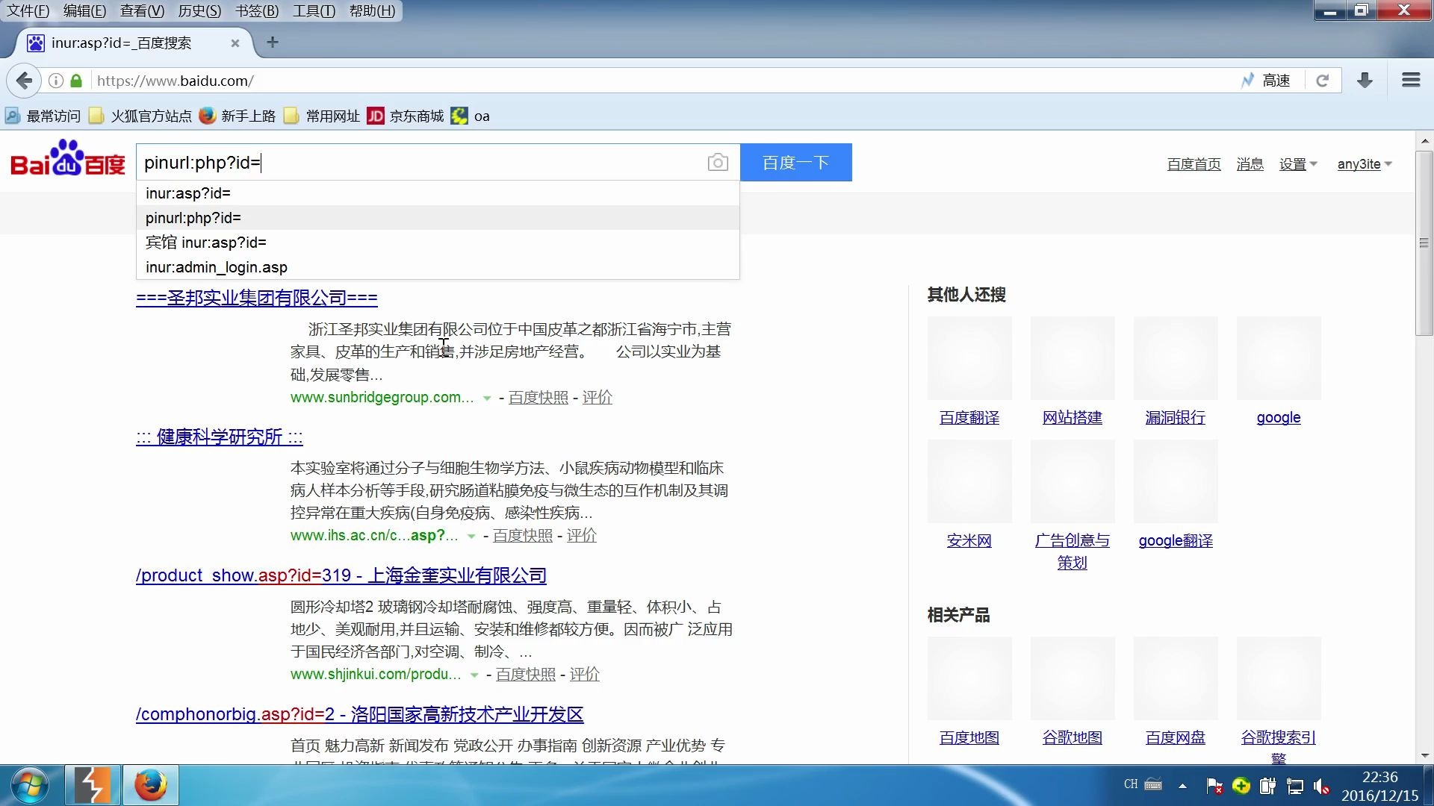The image size is (1434, 806).
Task: Open 京东商城 JD bookmark
Action: pos(406,116)
